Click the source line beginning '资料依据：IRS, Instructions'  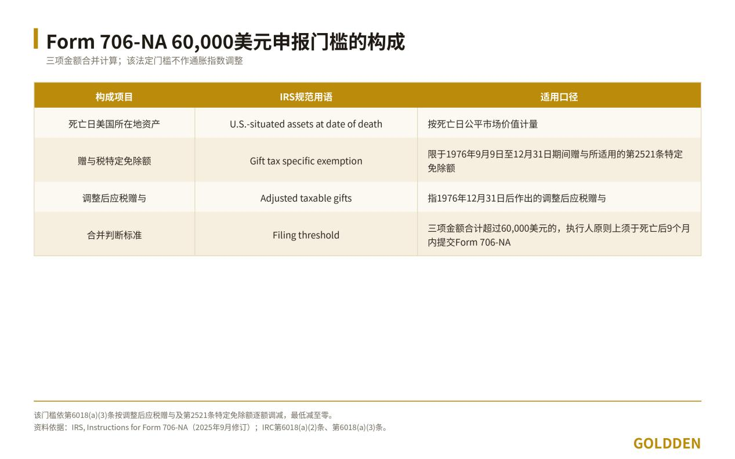pos(212,428)
